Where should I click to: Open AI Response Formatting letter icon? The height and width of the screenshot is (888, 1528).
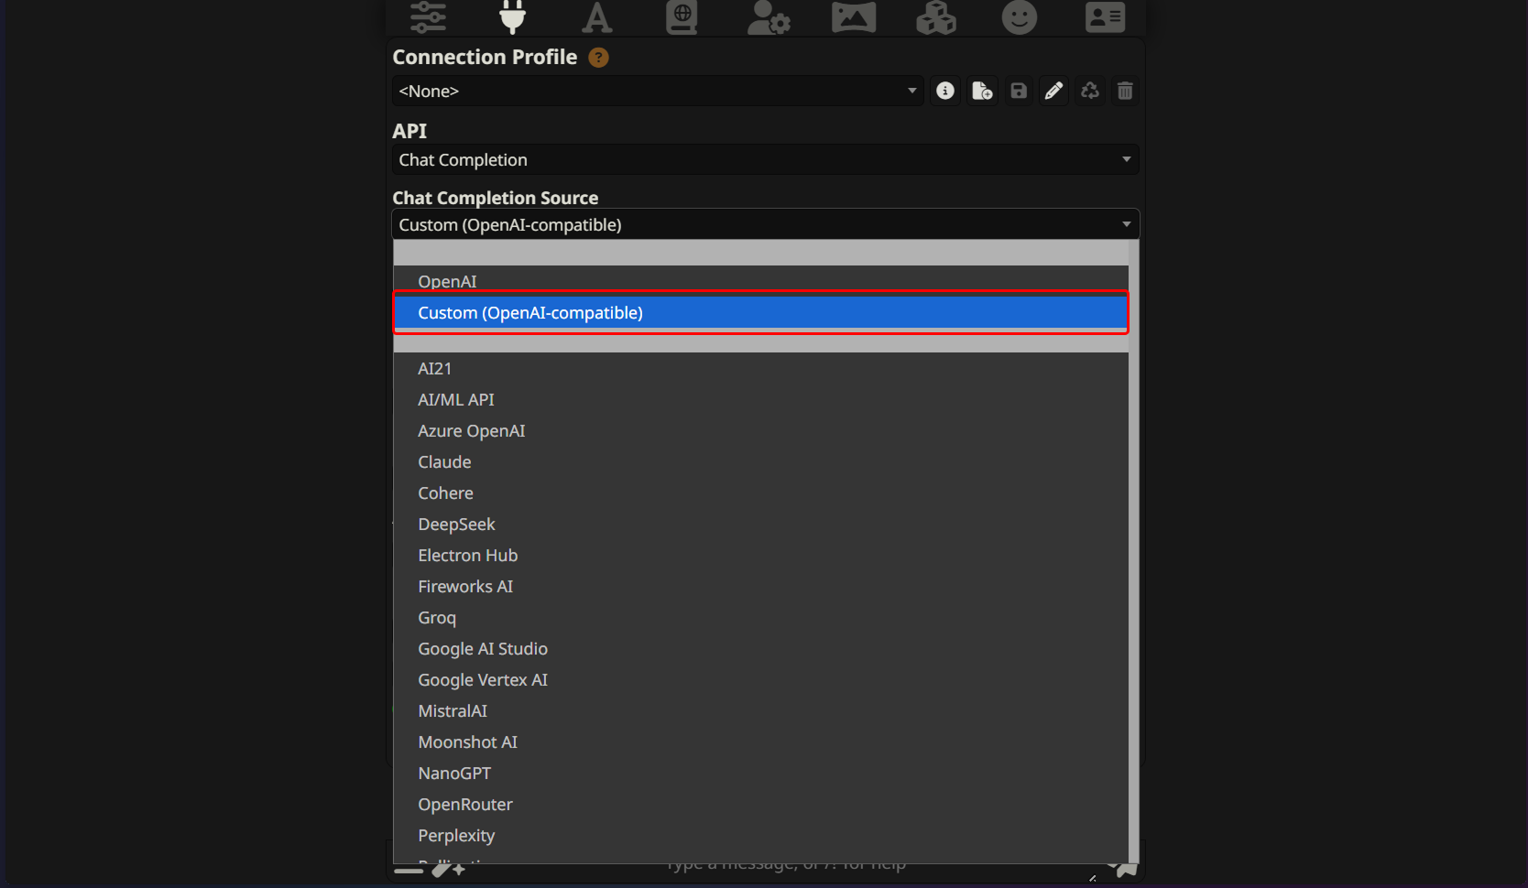pyautogui.click(x=597, y=16)
